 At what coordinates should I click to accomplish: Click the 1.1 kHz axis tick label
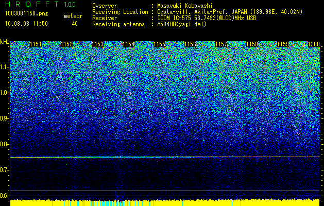pos(5,67)
